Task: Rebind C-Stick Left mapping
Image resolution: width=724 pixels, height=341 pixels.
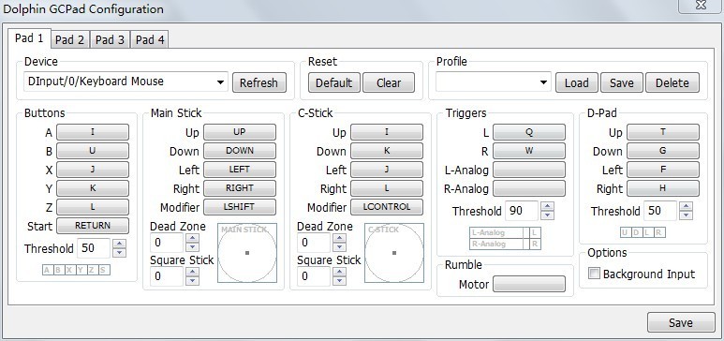Action: [x=387, y=170]
